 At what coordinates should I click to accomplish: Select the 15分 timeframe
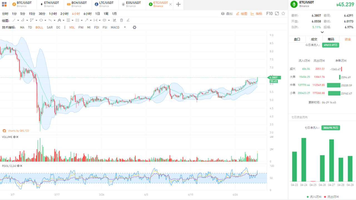(32, 14)
